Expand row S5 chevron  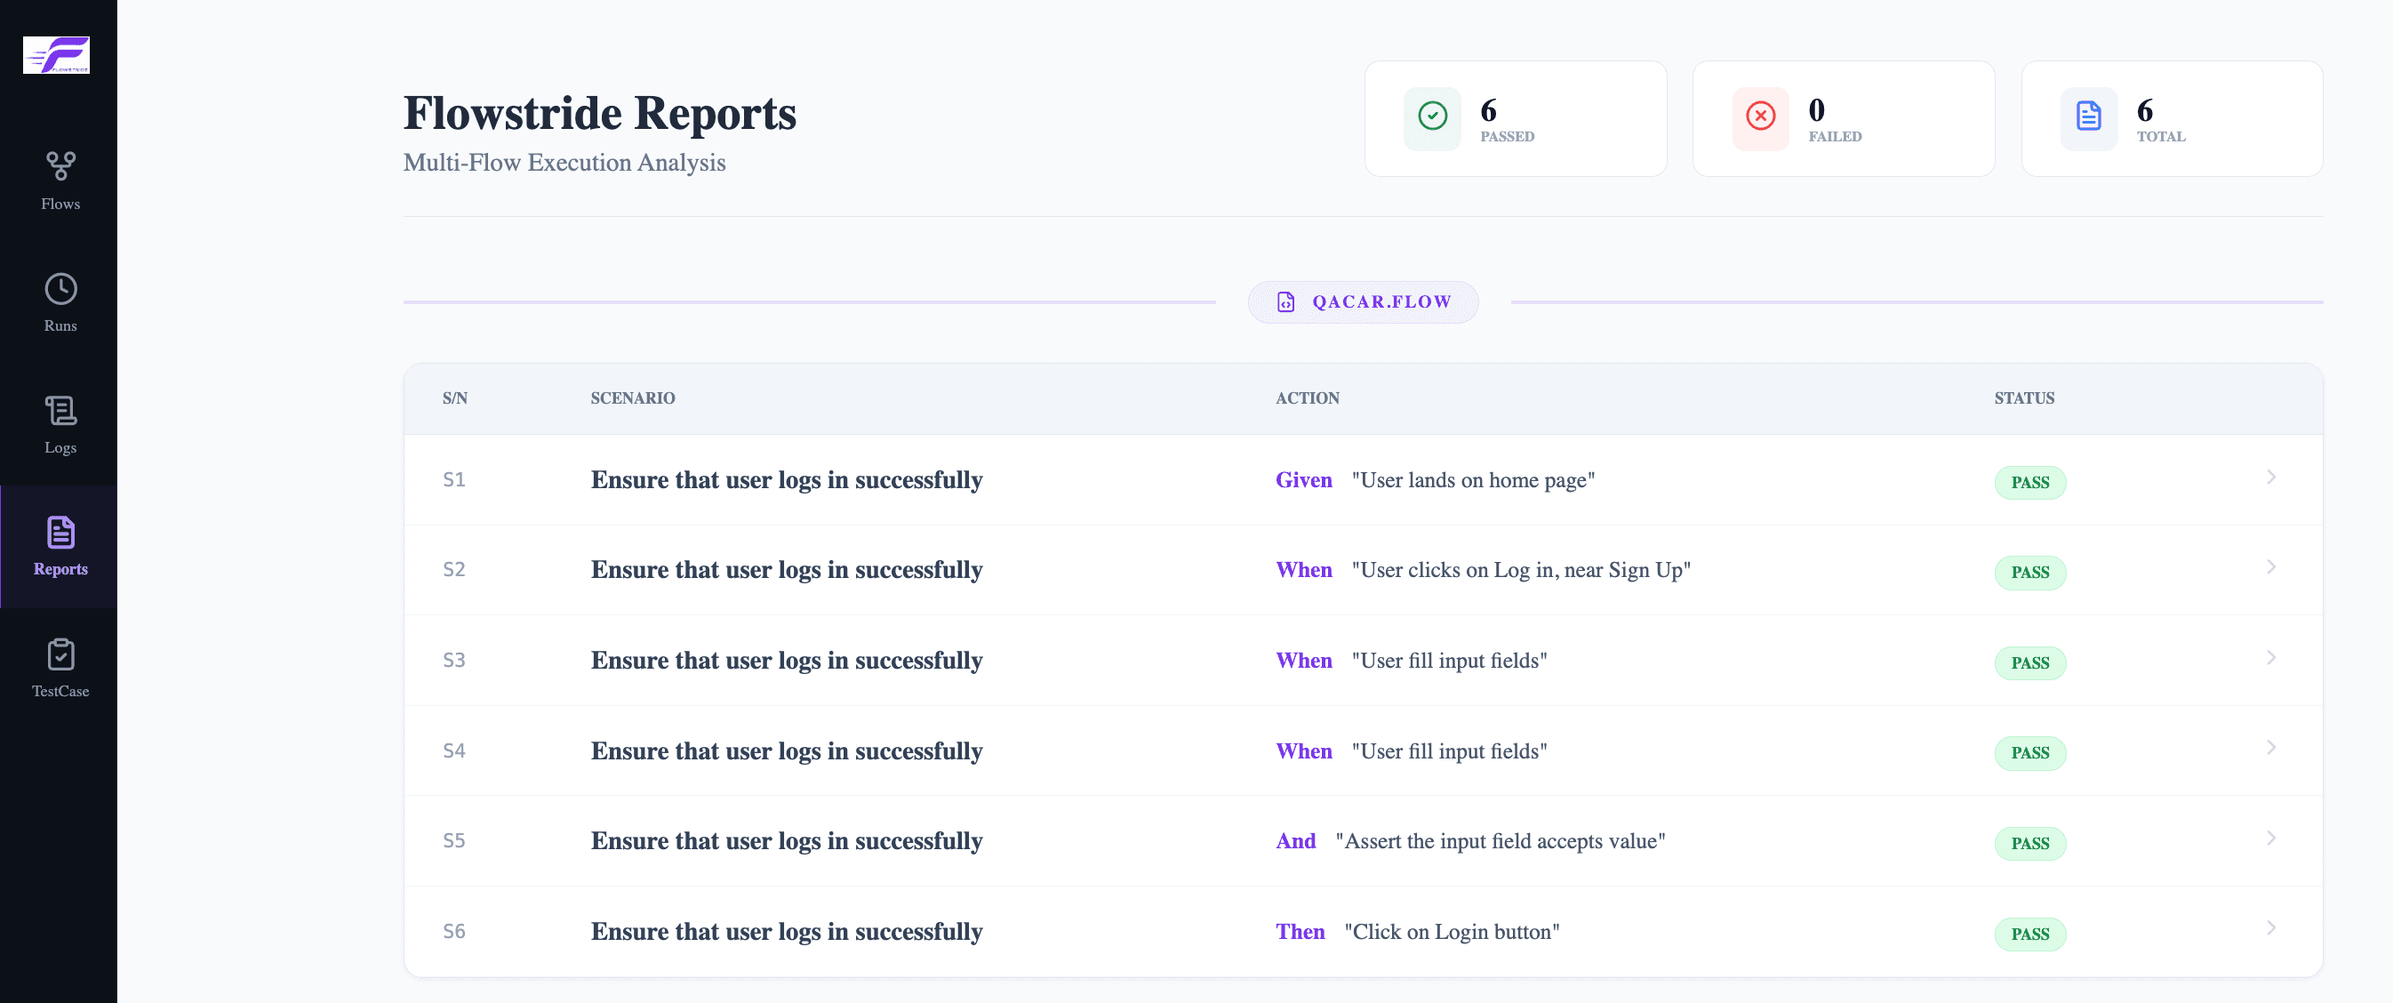click(x=2270, y=839)
